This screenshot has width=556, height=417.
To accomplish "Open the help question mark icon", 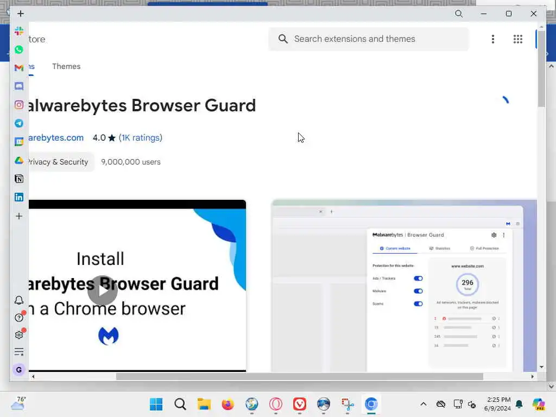I will point(19,317).
